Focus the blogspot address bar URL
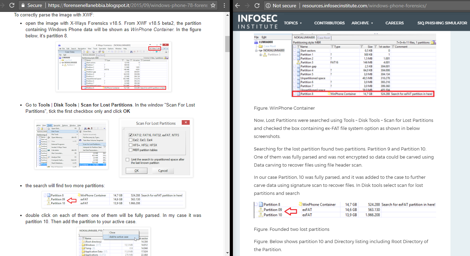This screenshot has width=470, height=256. tap(128, 6)
